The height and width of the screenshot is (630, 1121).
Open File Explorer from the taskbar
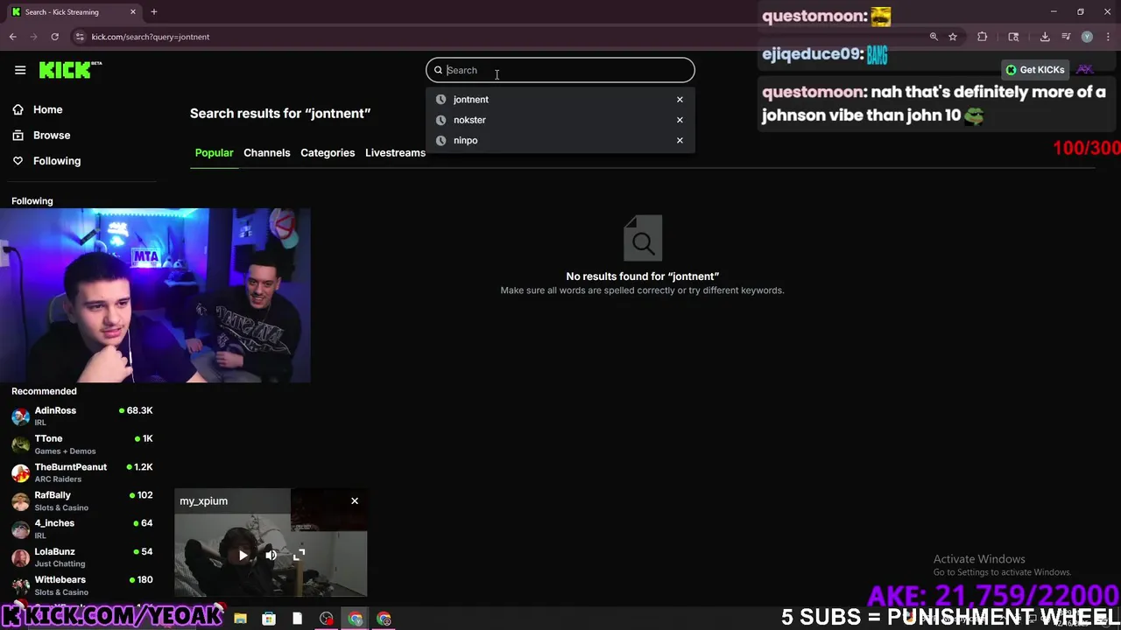[240, 619]
